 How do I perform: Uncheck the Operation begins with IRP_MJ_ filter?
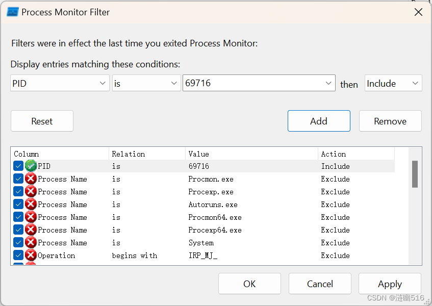click(x=18, y=255)
